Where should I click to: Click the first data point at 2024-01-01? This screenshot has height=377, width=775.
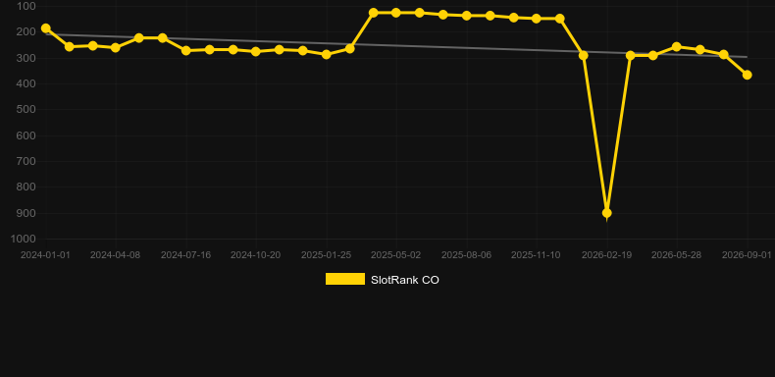pyautogui.click(x=46, y=28)
